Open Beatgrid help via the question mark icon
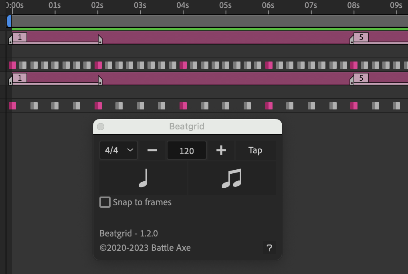This screenshot has width=408, height=274. (x=269, y=248)
